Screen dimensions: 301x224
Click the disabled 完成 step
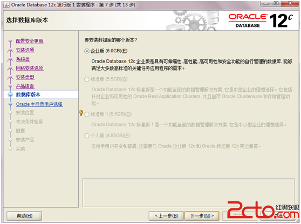(20, 149)
